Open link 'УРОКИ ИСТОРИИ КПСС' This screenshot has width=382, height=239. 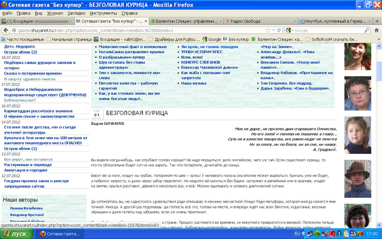tap(202, 51)
